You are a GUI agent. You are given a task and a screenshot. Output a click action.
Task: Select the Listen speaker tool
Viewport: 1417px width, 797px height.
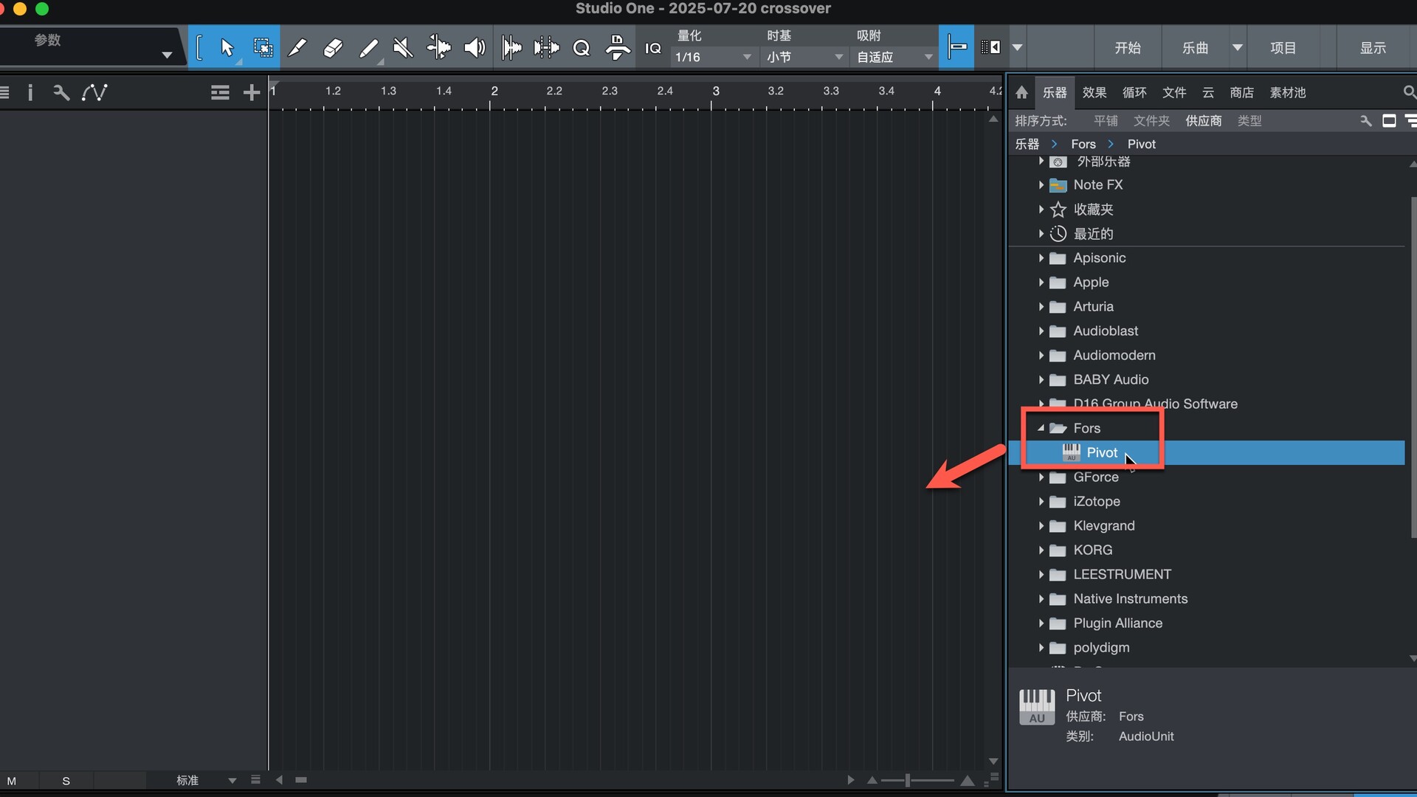click(475, 48)
